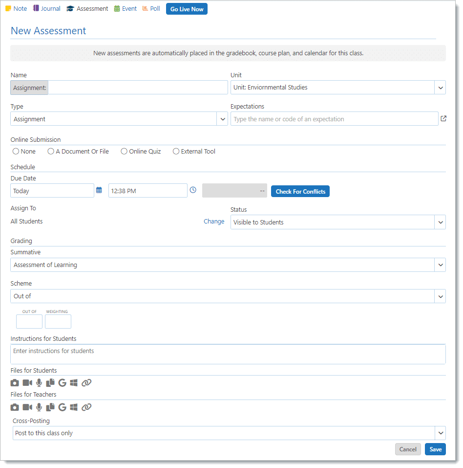Click the link icon under Files for Teachers
The height and width of the screenshot is (468, 463).
[86, 407]
